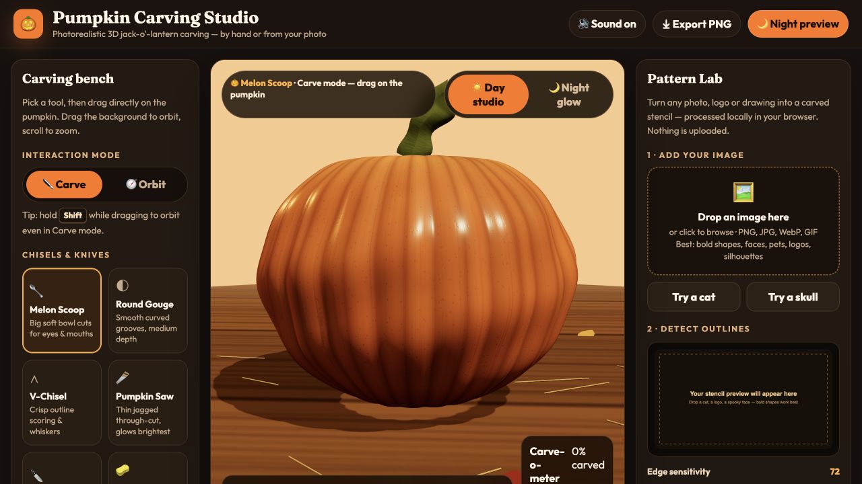The height and width of the screenshot is (484, 862).
Task: Click the "INTERACTION MODE" section label
Action: click(71, 155)
